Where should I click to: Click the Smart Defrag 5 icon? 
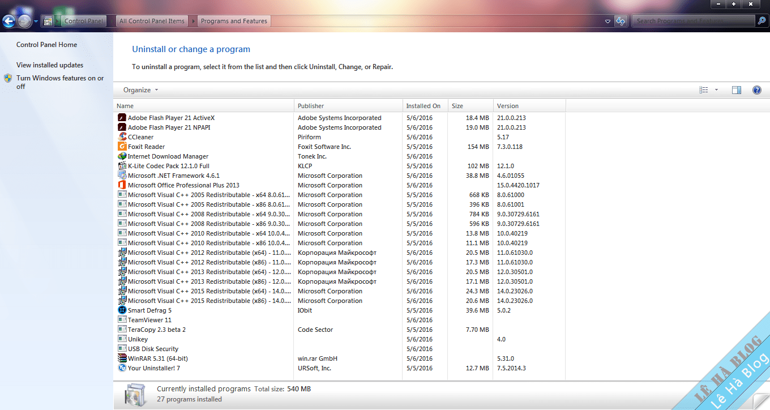(x=122, y=310)
